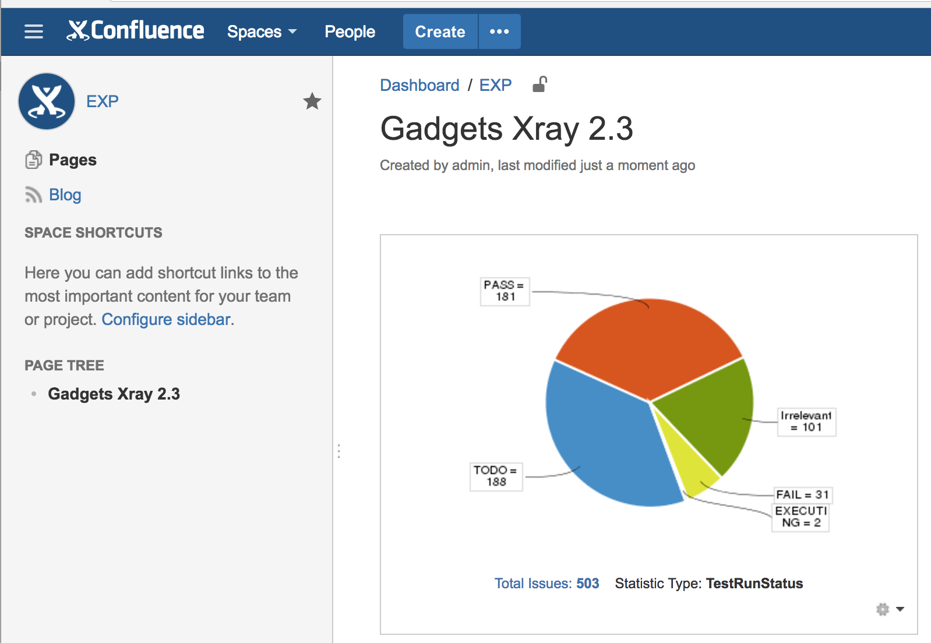Screen dimensions: 931x643
Task: Click the Confluence logo
Action: [135, 31]
